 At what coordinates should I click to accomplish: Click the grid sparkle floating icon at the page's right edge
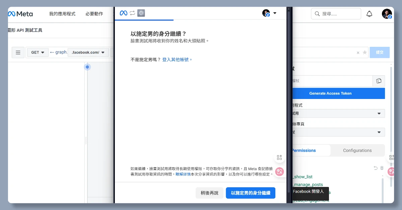(391, 157)
